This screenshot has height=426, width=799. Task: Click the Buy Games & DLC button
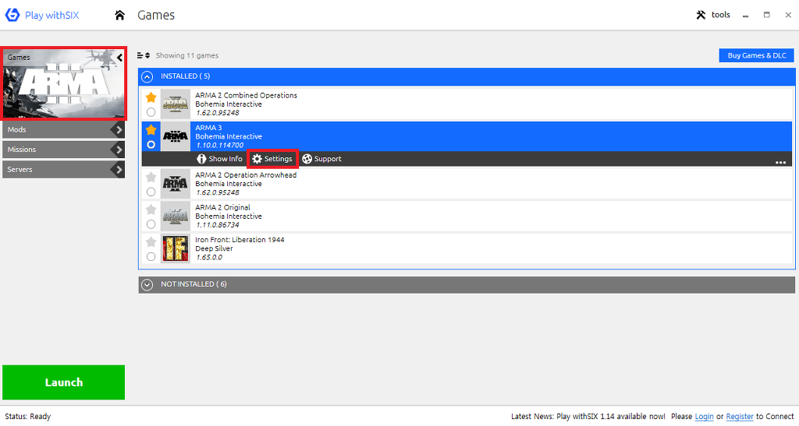[757, 55]
